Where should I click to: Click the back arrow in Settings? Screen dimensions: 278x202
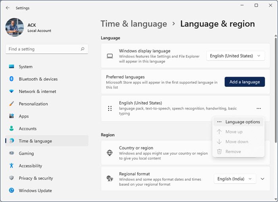[8, 8]
